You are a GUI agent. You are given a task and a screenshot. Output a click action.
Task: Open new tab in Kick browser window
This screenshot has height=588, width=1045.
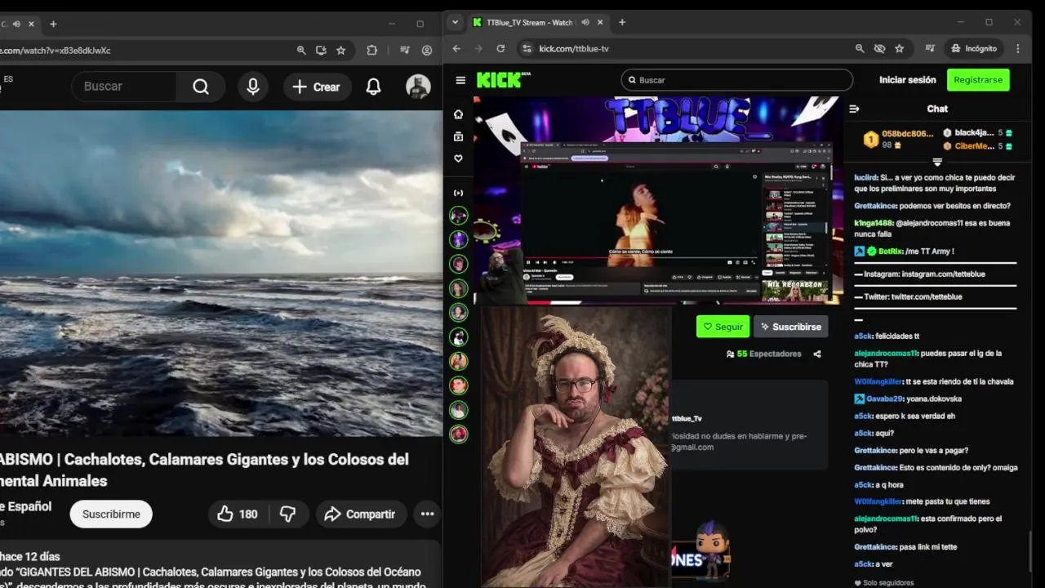tap(622, 22)
